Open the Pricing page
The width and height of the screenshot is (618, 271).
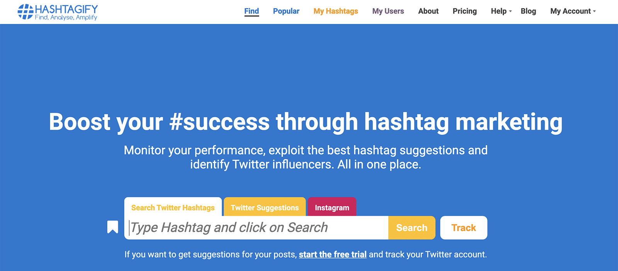coord(465,11)
